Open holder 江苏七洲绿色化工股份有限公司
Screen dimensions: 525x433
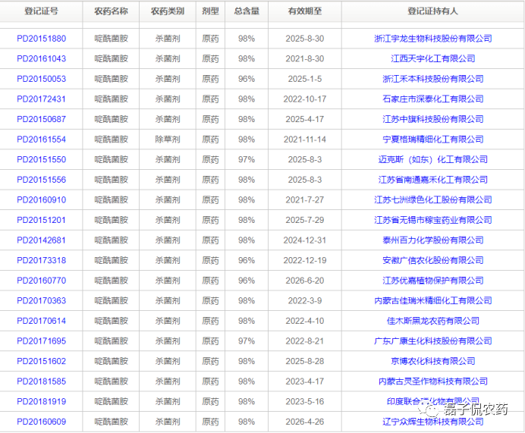click(x=433, y=199)
